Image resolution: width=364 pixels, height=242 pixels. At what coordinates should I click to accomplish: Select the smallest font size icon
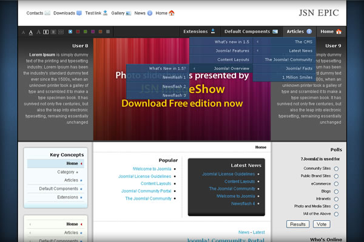tap(23, 31)
